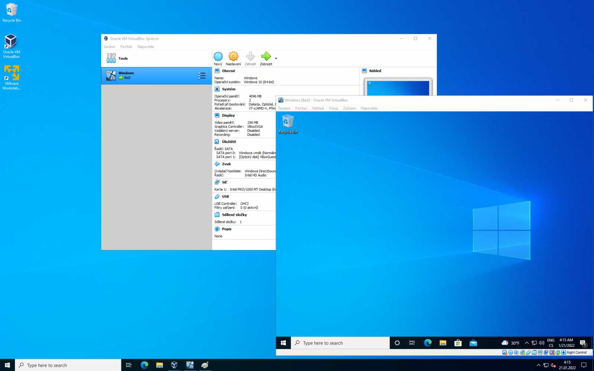Open Náhled menu in the VM window
Image resolution: width=594 pixels, height=371 pixels.
(318, 108)
